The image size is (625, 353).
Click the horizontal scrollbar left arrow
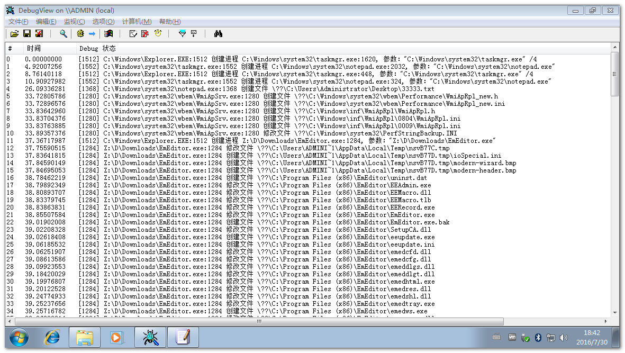(10, 321)
